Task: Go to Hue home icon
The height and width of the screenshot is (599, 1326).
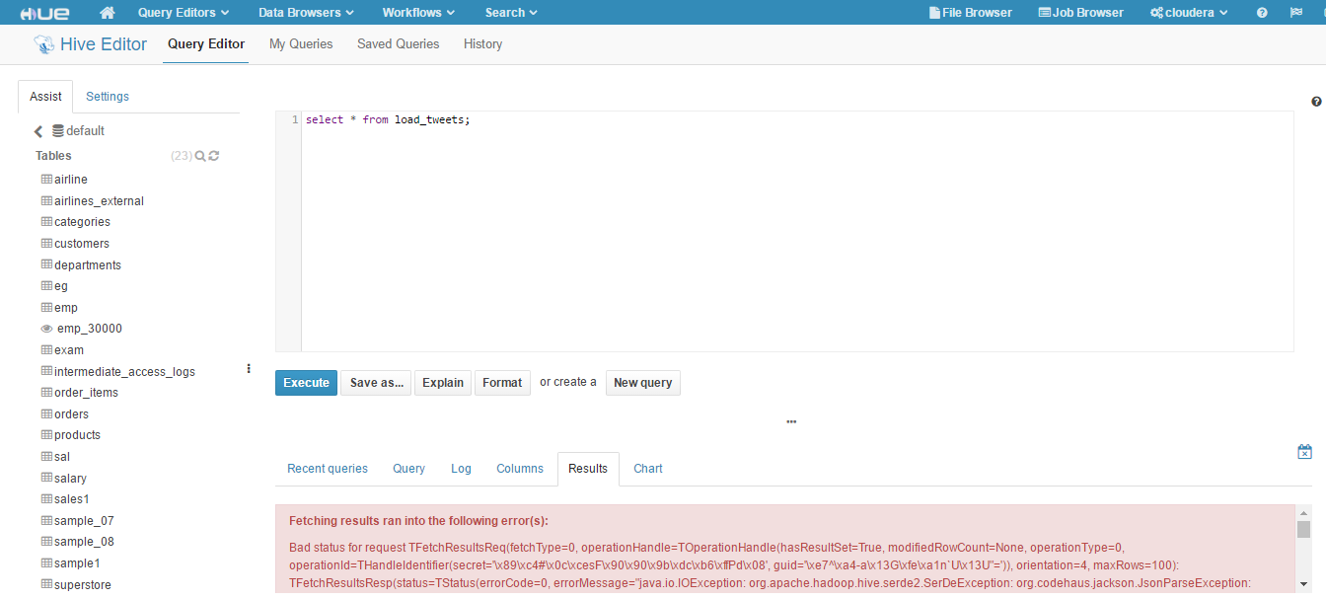Action: (108, 13)
